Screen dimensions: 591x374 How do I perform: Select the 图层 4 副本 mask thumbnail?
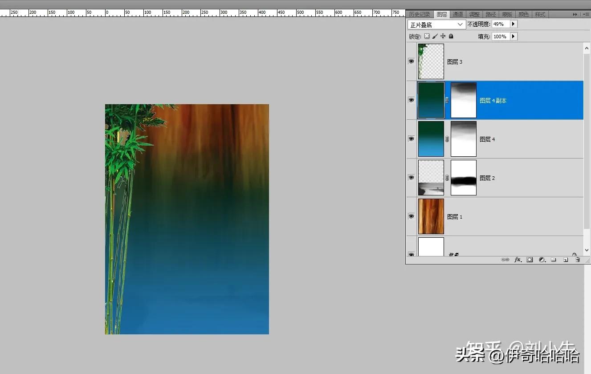(x=464, y=100)
